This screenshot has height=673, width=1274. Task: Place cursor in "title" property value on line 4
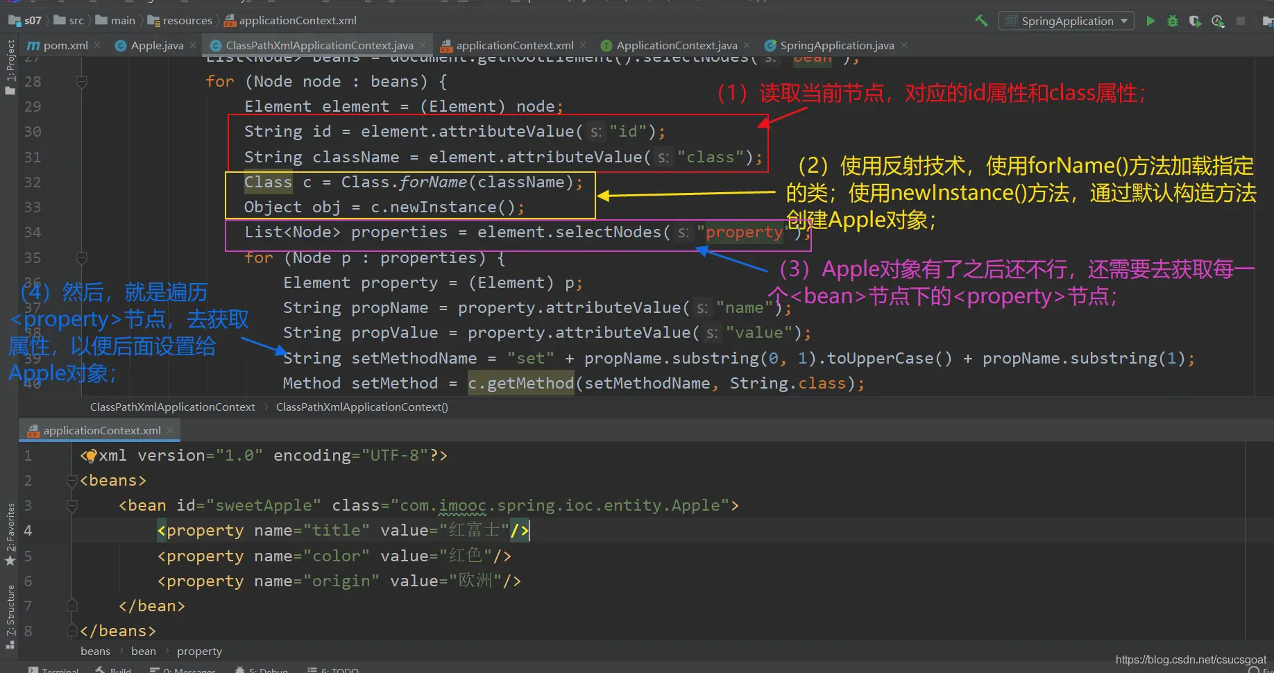point(474,531)
